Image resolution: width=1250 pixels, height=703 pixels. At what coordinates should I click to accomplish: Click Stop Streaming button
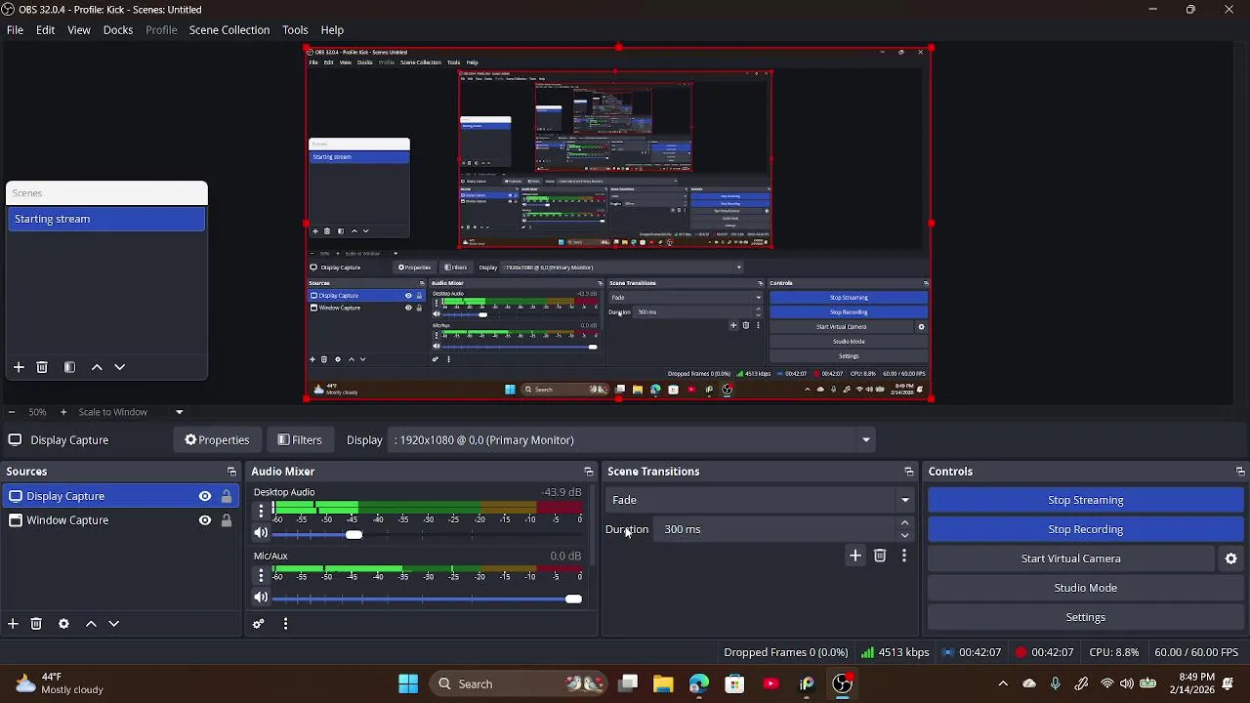tap(1085, 500)
